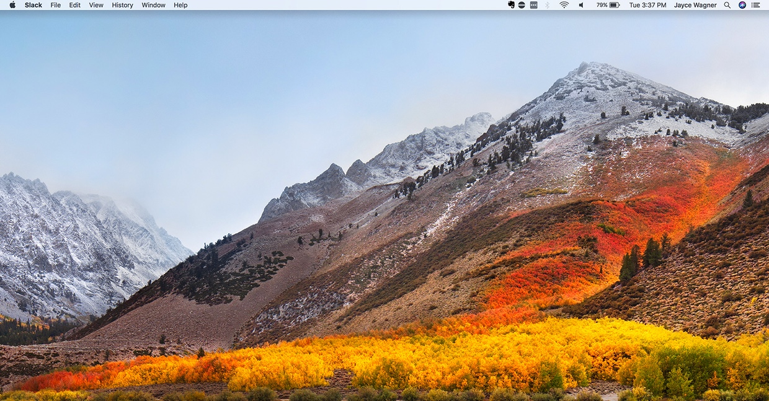The width and height of the screenshot is (769, 401).
Task: Open the Edit menu
Action: coord(75,5)
